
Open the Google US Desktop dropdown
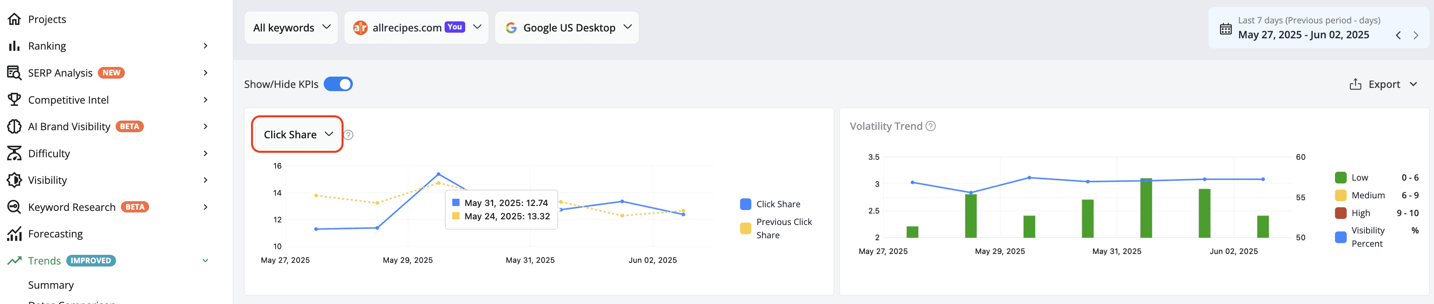point(567,28)
